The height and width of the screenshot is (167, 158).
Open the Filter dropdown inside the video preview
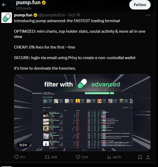click(126, 107)
